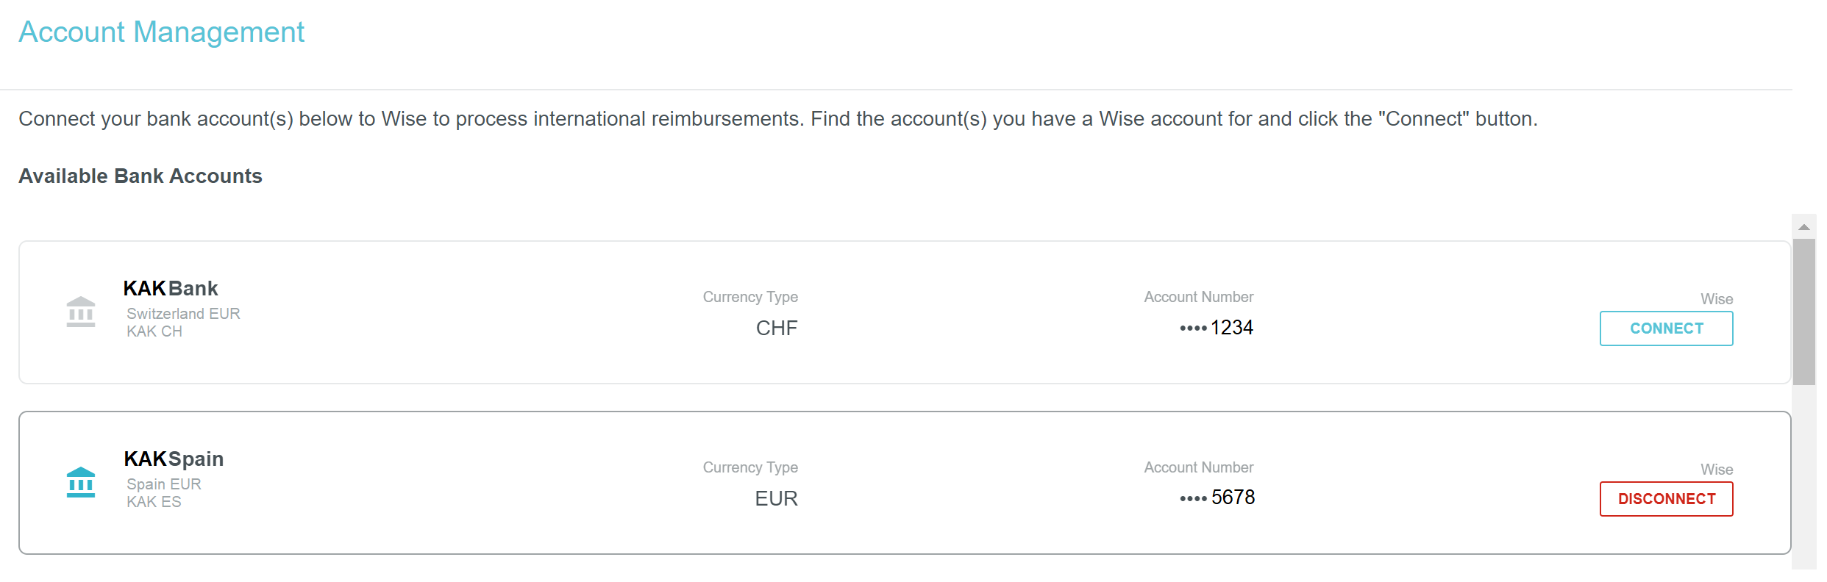
Task: Click the Wise label above the Disconnect button
Action: [x=1717, y=470]
